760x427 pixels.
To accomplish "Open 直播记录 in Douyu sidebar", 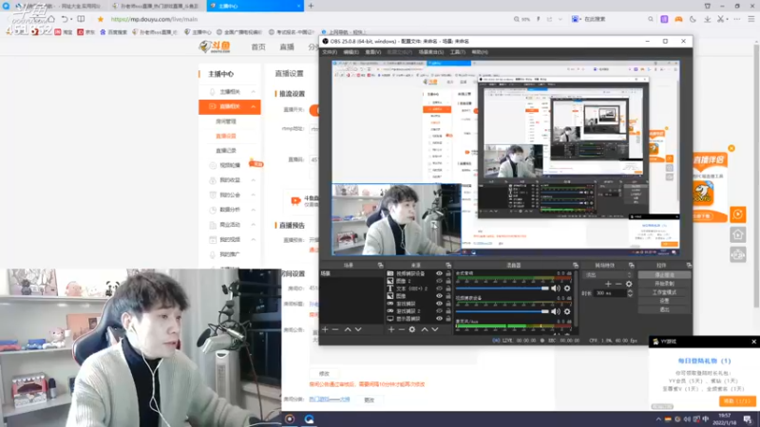I will coord(226,151).
